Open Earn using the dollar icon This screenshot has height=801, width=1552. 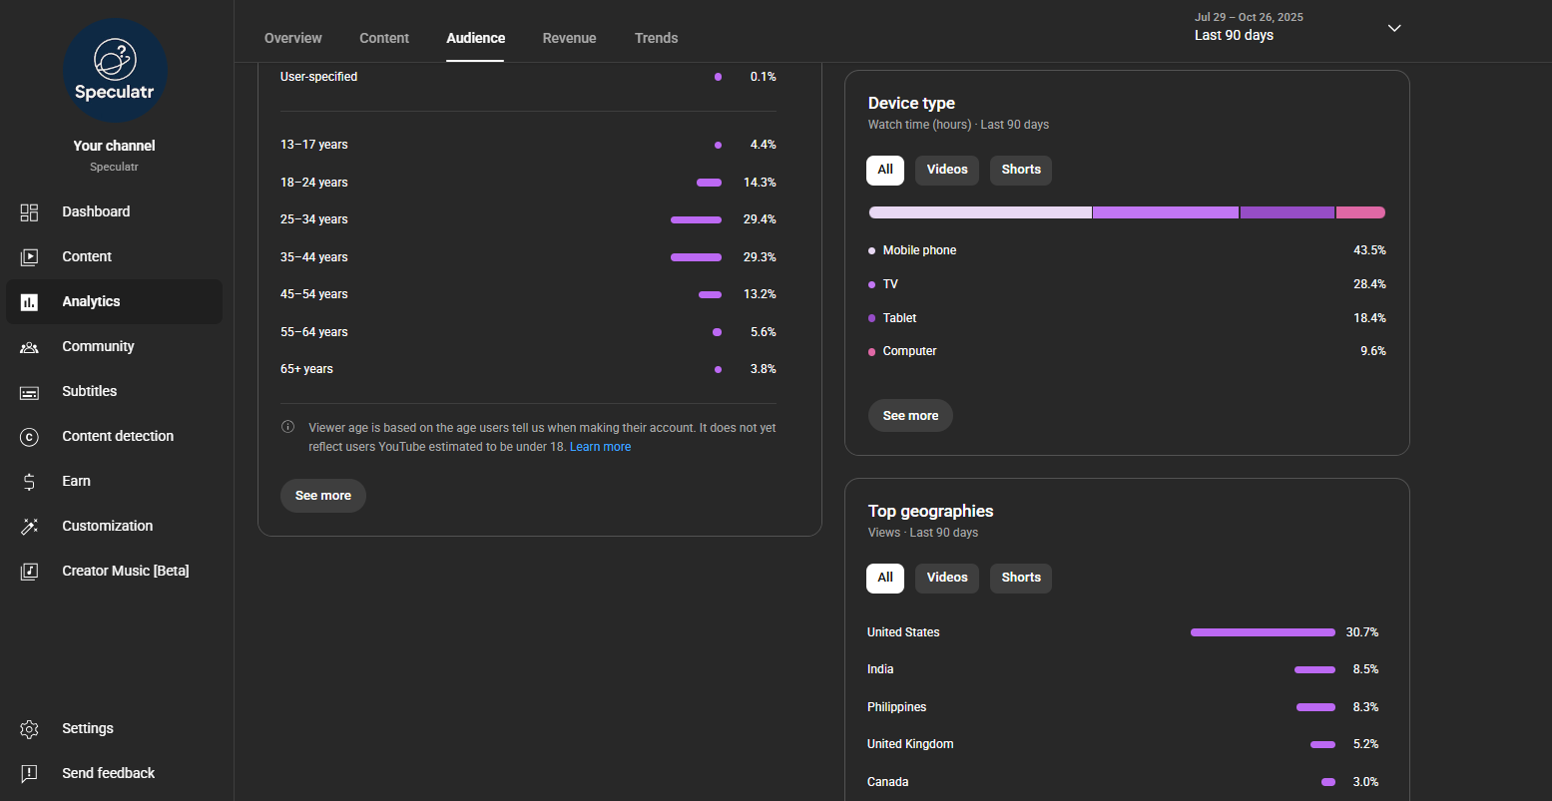[x=29, y=482]
